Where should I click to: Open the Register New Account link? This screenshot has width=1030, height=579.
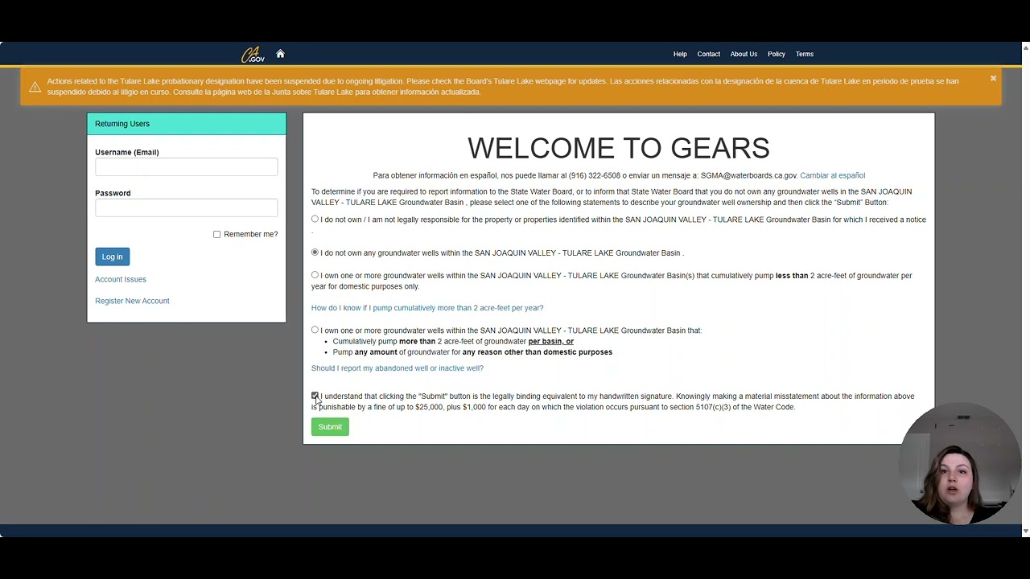tap(132, 301)
